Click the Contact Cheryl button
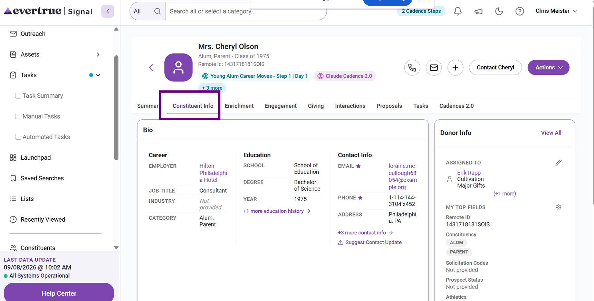 [495, 68]
